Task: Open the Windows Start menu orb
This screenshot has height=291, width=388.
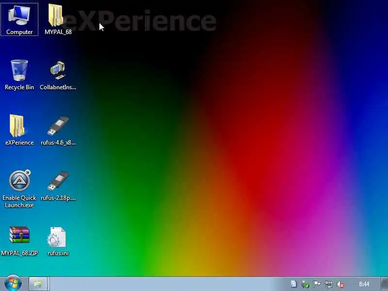Action: point(13,284)
